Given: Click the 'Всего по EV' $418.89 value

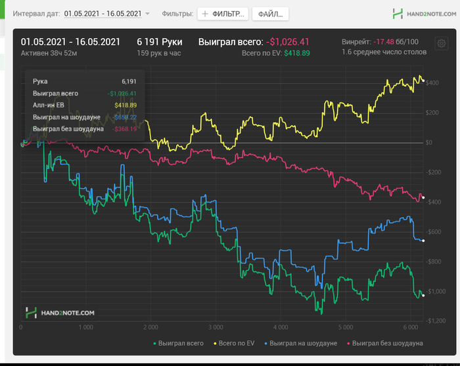Looking at the screenshot, I should click(297, 53).
